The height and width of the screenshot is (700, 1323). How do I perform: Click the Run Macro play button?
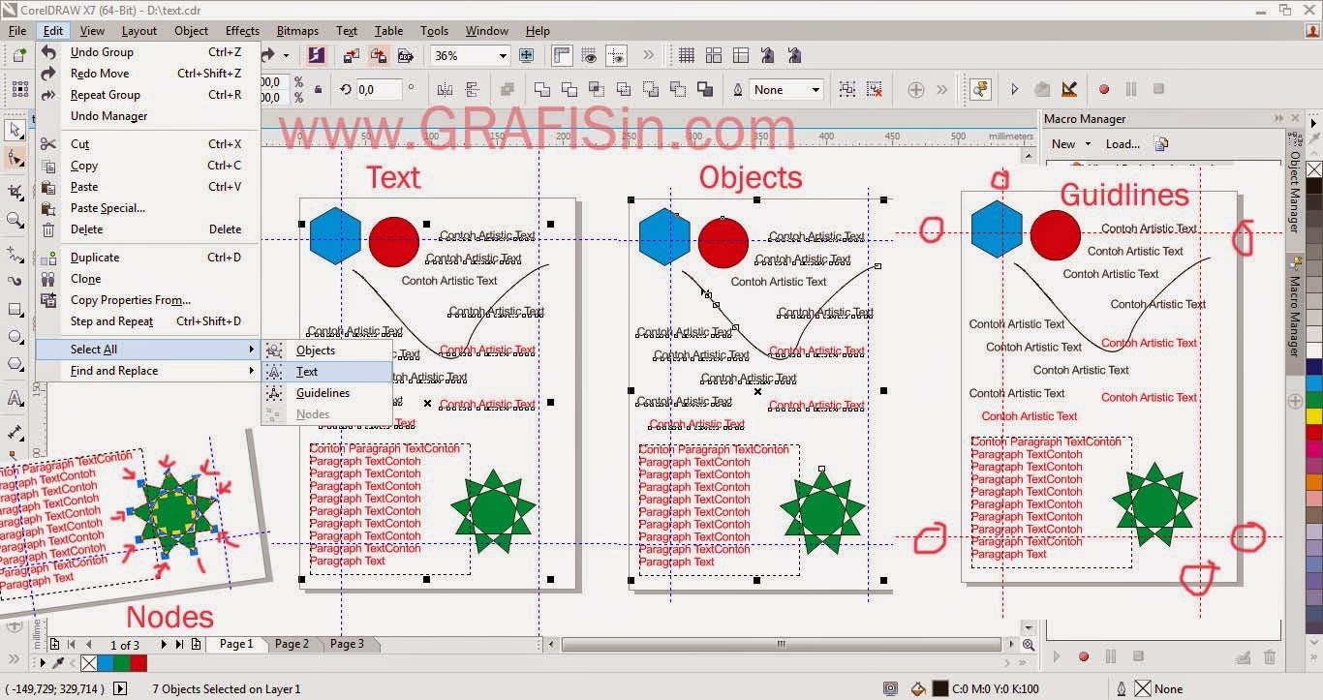pyautogui.click(x=1014, y=90)
